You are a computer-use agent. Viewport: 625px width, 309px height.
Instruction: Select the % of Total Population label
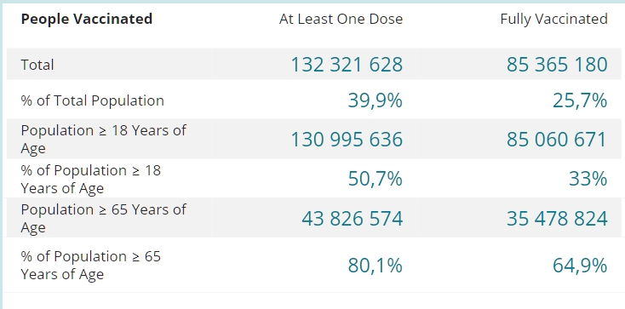pos(92,100)
